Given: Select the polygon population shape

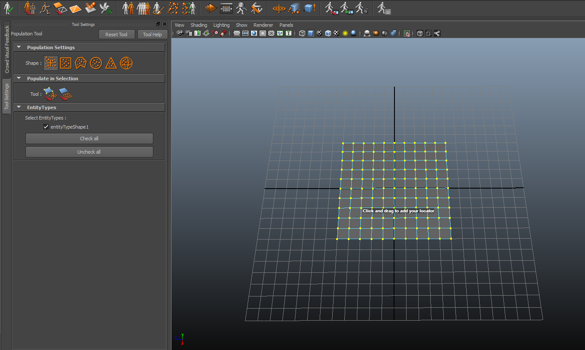Looking at the screenshot, I should [81, 63].
